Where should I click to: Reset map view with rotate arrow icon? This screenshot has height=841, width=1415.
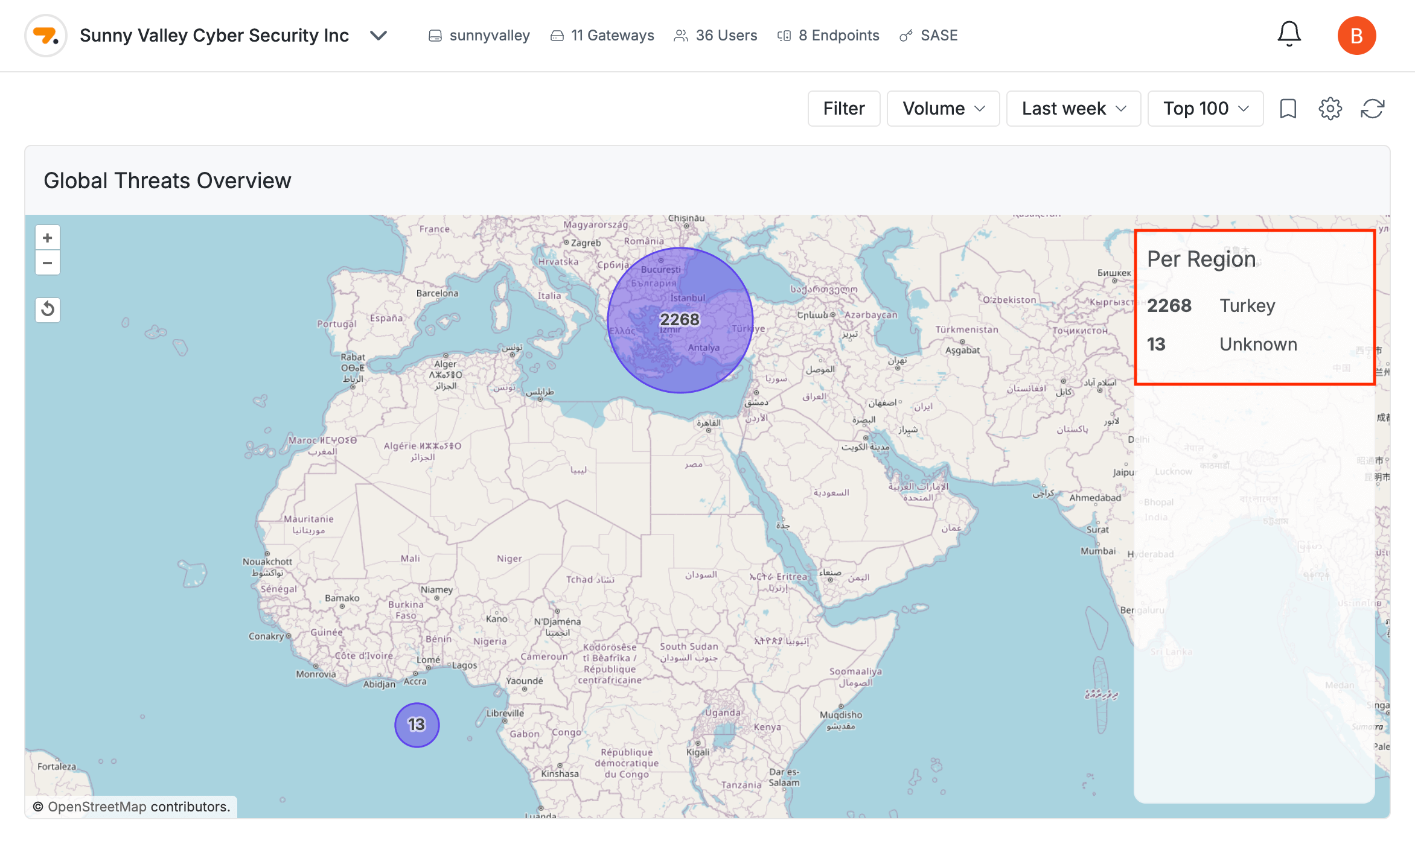(x=48, y=309)
